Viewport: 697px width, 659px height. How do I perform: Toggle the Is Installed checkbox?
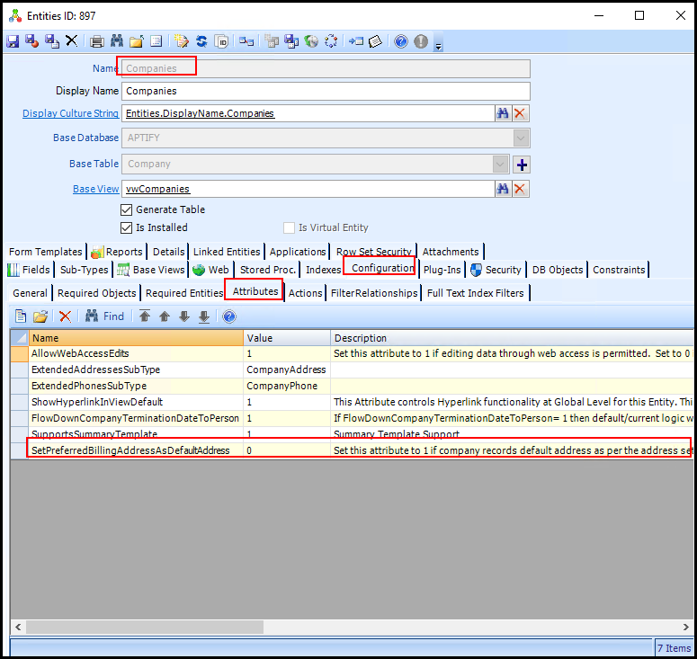point(127,228)
